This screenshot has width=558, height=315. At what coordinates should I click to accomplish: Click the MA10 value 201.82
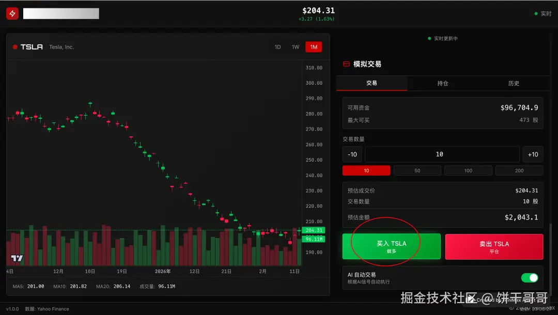tap(79, 286)
